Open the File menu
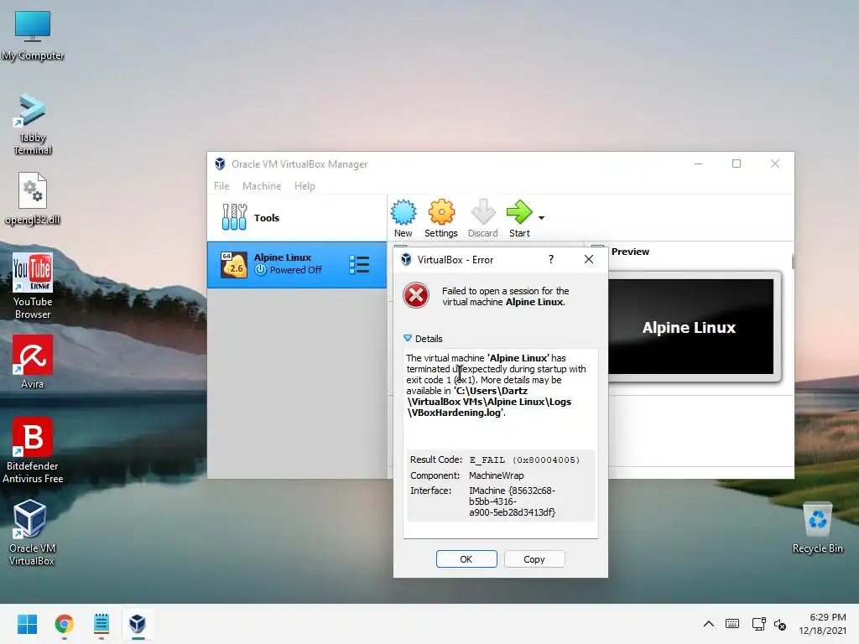The image size is (859, 644). [x=221, y=185]
